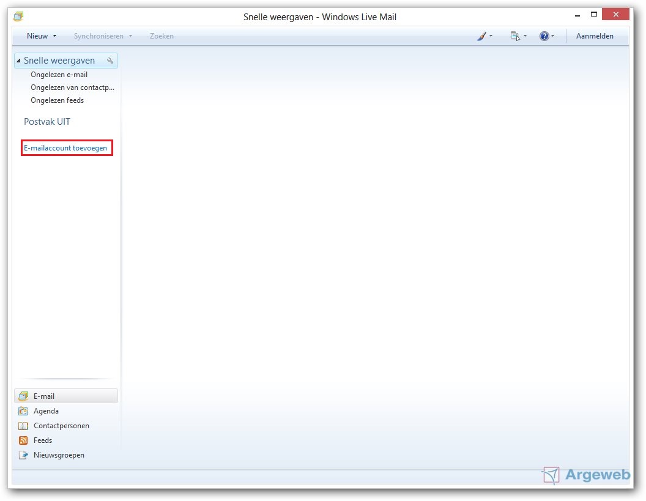This screenshot has height=501, width=646.
Task: Click the Zoeken toolbar button
Action: (161, 36)
